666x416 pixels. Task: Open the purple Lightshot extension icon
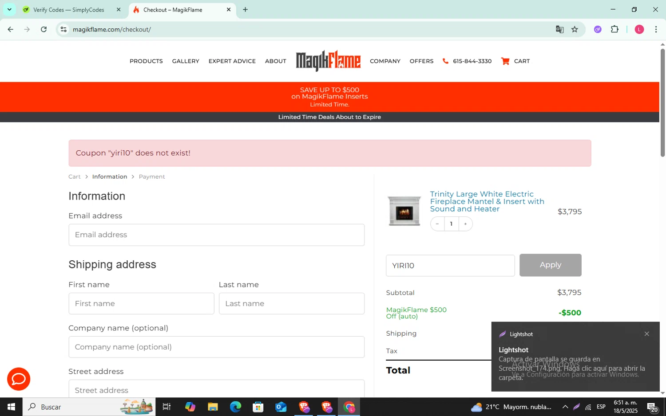coord(598,29)
